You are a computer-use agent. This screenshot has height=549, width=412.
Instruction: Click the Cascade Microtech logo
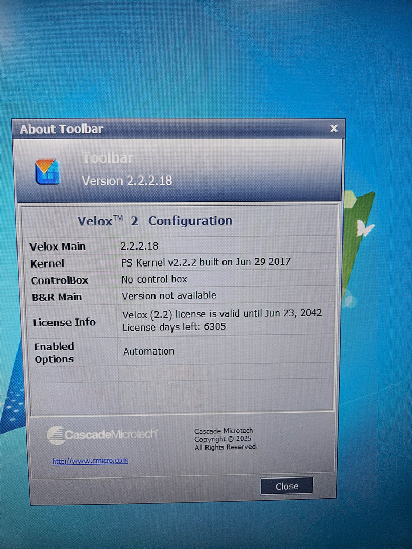coord(102,435)
